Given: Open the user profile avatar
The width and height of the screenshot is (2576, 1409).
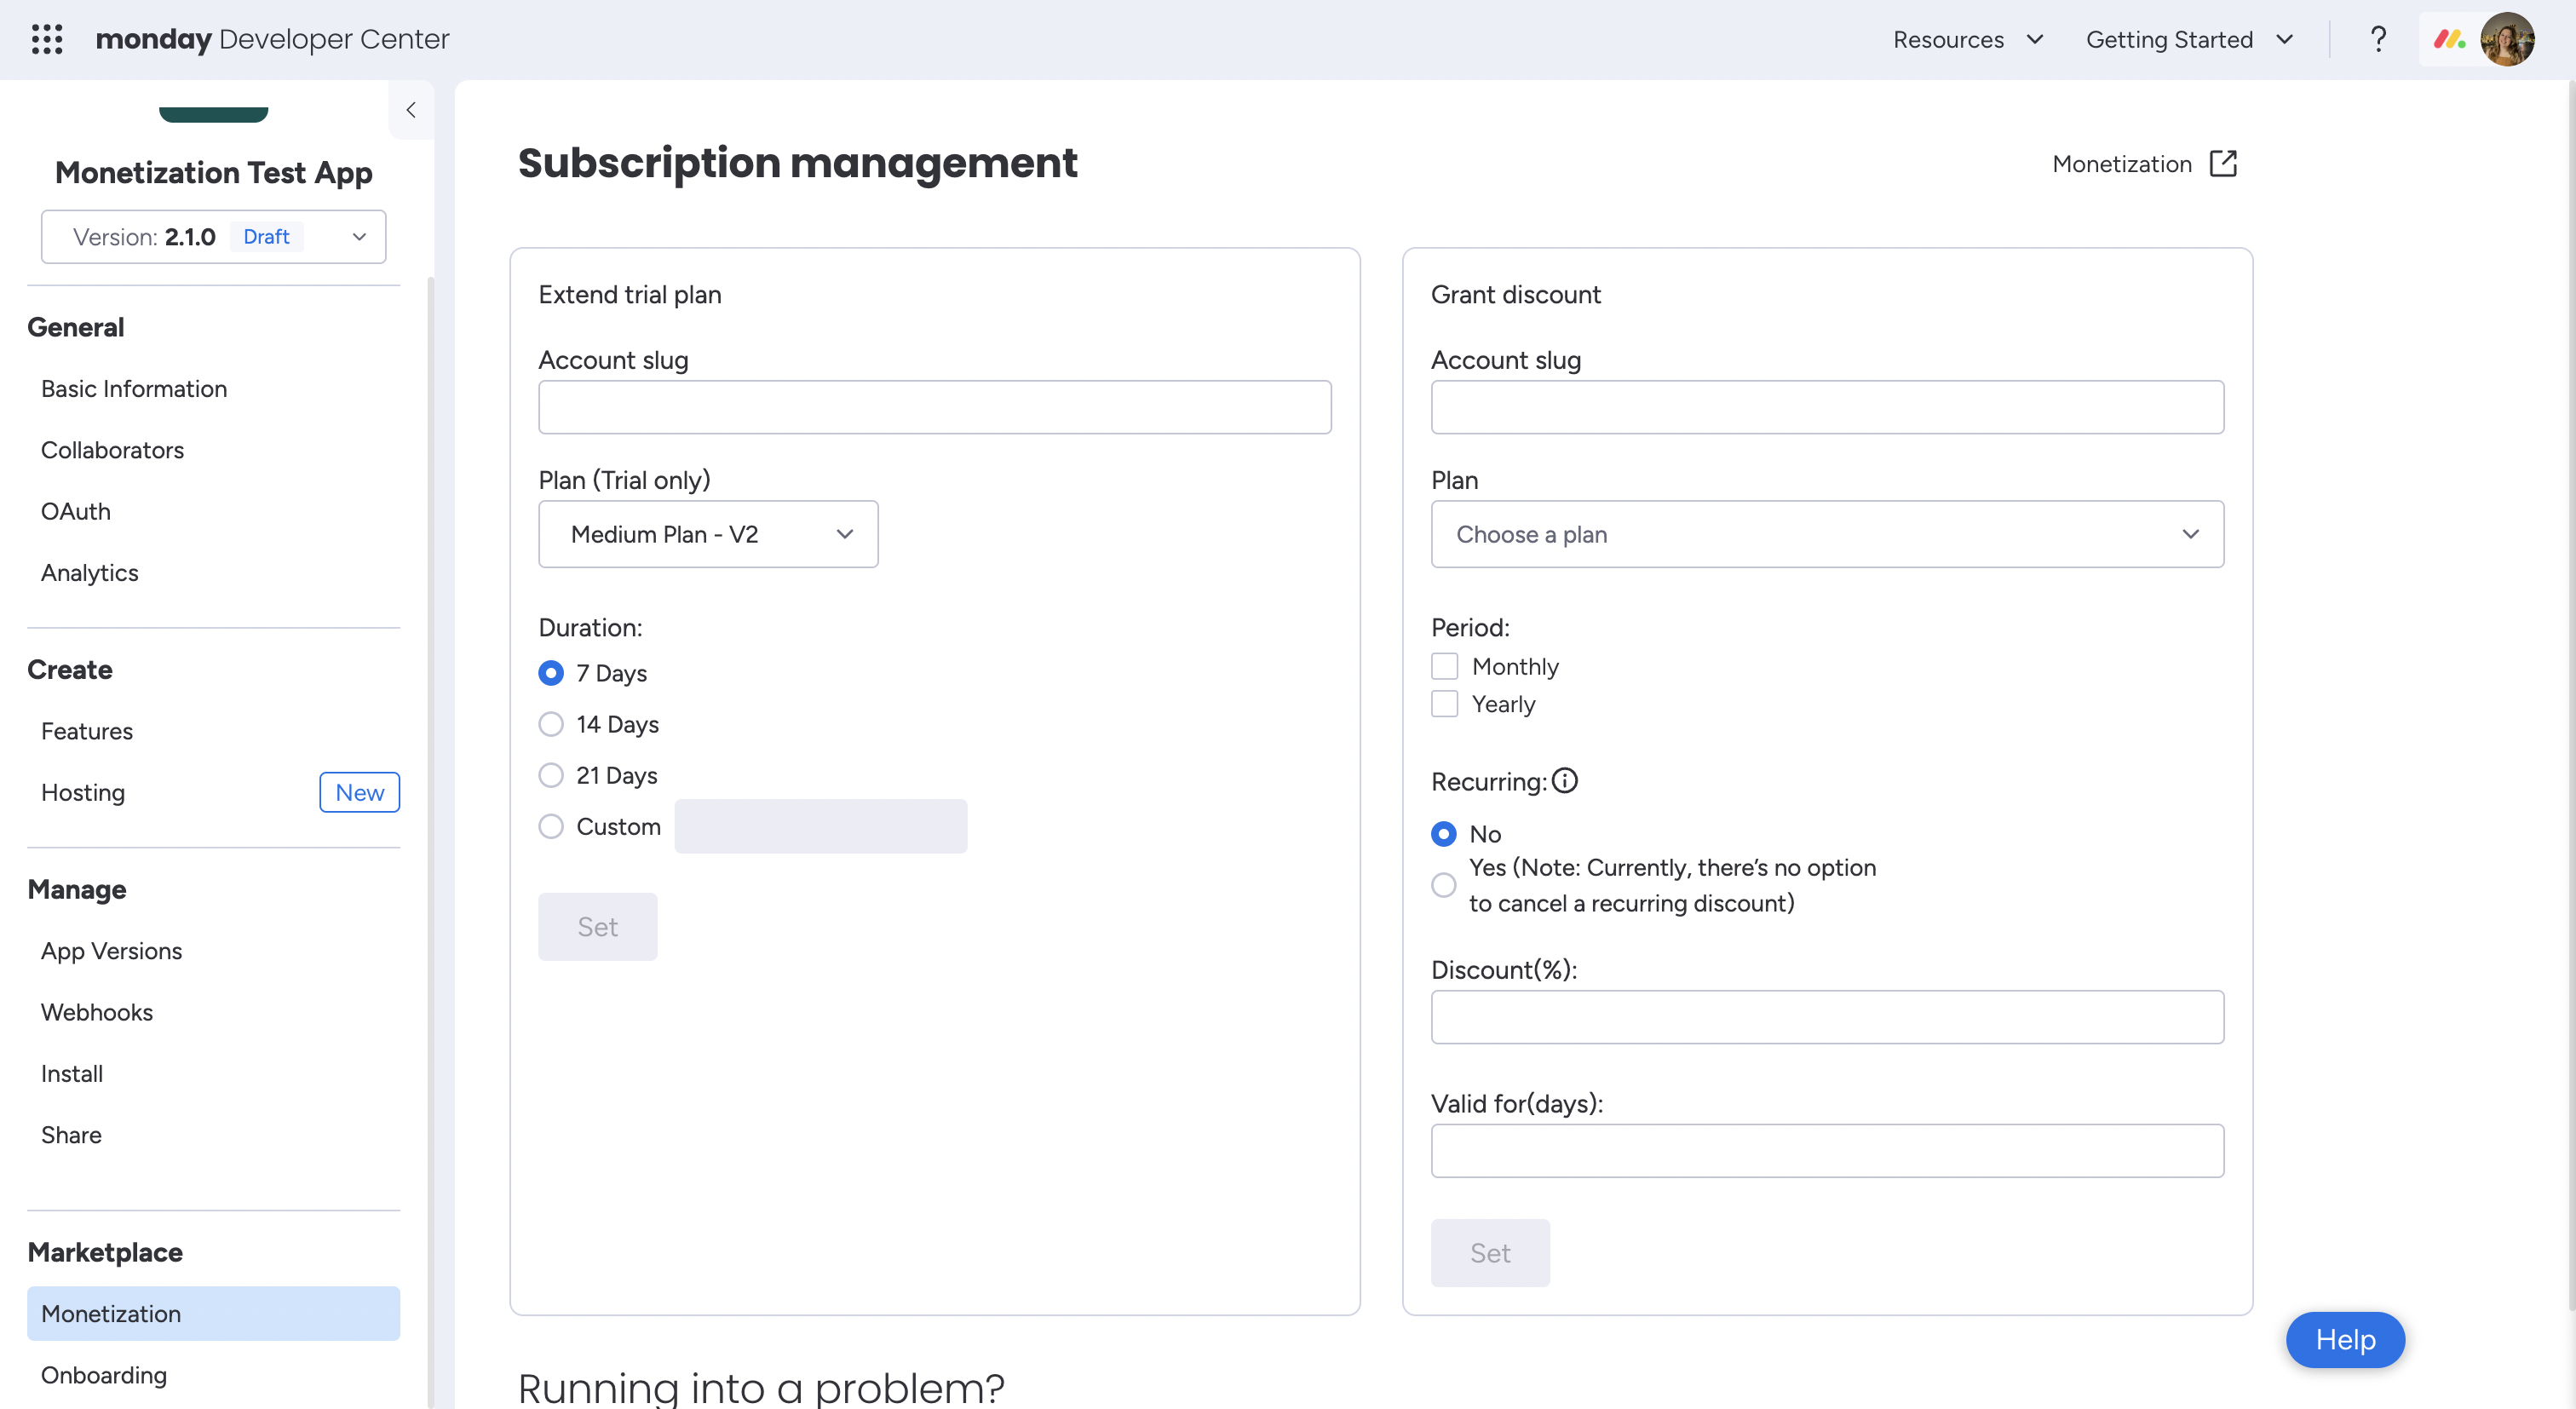Looking at the screenshot, I should [2507, 39].
